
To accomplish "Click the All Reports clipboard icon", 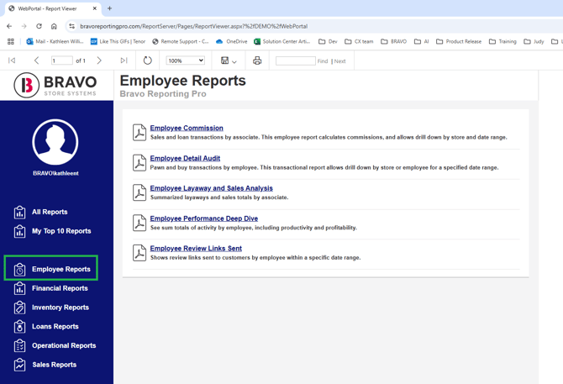I will point(20,212).
